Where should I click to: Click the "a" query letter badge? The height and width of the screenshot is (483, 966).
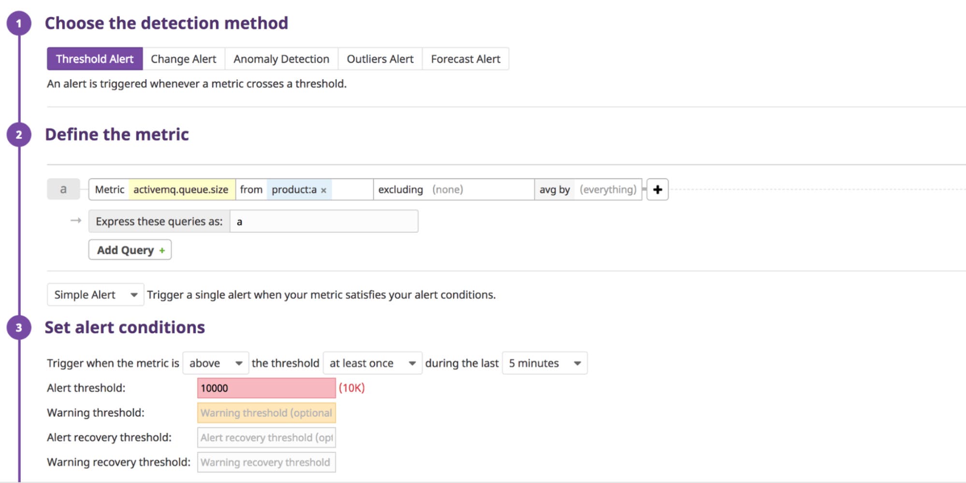click(x=63, y=189)
